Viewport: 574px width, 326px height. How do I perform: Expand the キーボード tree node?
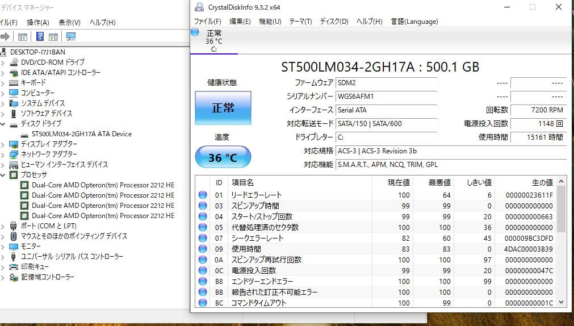pos(3,83)
